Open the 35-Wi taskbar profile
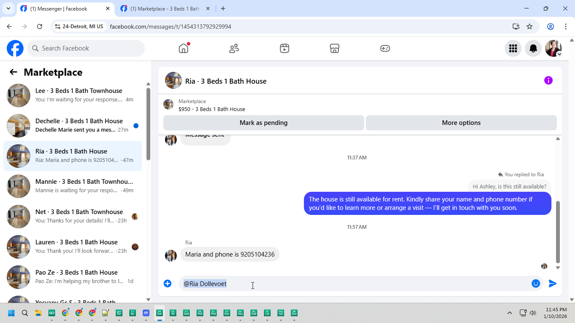The width and height of the screenshot is (575, 323). point(173,313)
